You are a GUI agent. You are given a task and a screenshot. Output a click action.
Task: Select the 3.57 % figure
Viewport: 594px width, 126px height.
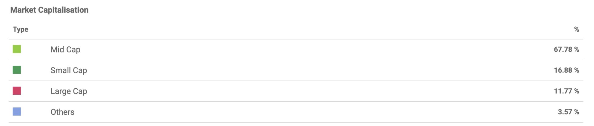click(x=568, y=112)
